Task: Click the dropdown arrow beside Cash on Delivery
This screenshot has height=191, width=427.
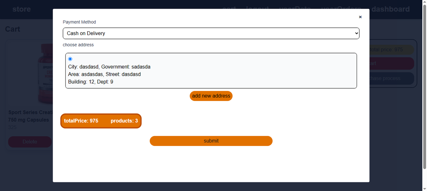Action: tap(356, 33)
